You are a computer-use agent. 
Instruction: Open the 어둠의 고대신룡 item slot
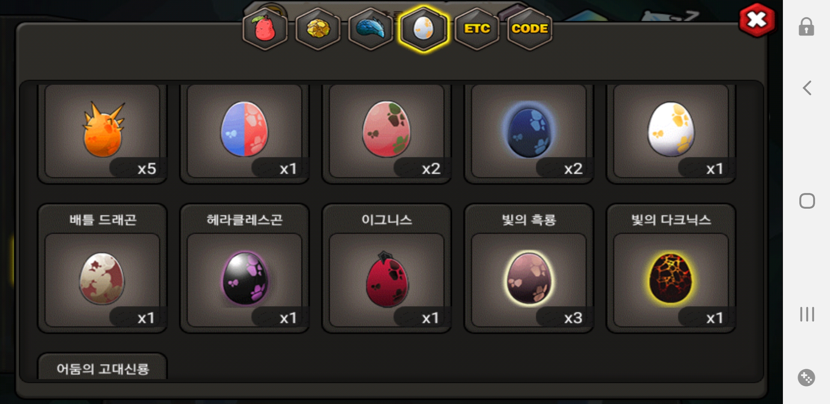coord(102,367)
